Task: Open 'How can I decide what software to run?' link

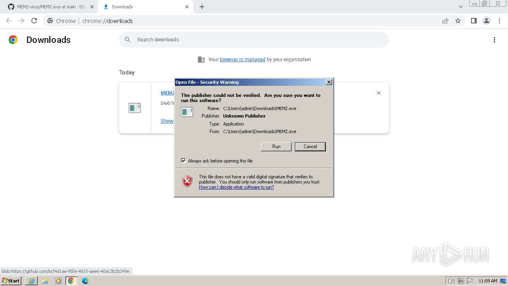Action: [236, 187]
